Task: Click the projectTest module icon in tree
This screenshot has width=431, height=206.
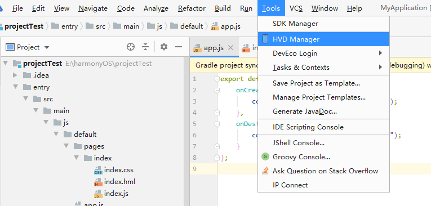Action: pyautogui.click(x=17, y=64)
